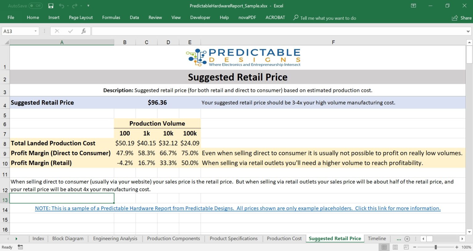Click the Normal view icon on status bar
Screen dimensions: 473x251
click(x=384, y=247)
